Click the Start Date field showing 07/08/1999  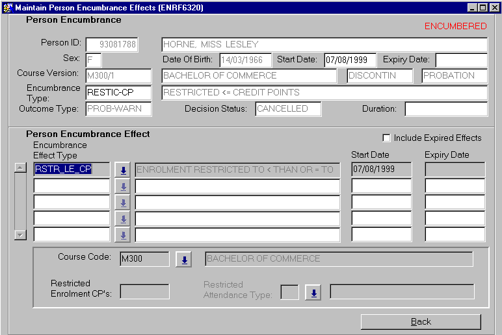[x=350, y=60]
